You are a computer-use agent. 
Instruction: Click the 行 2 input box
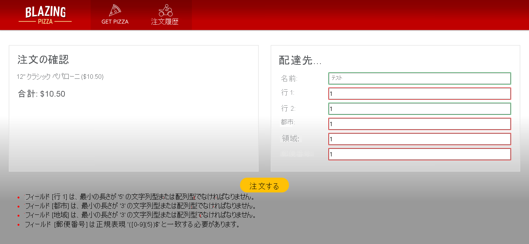pyautogui.click(x=419, y=108)
